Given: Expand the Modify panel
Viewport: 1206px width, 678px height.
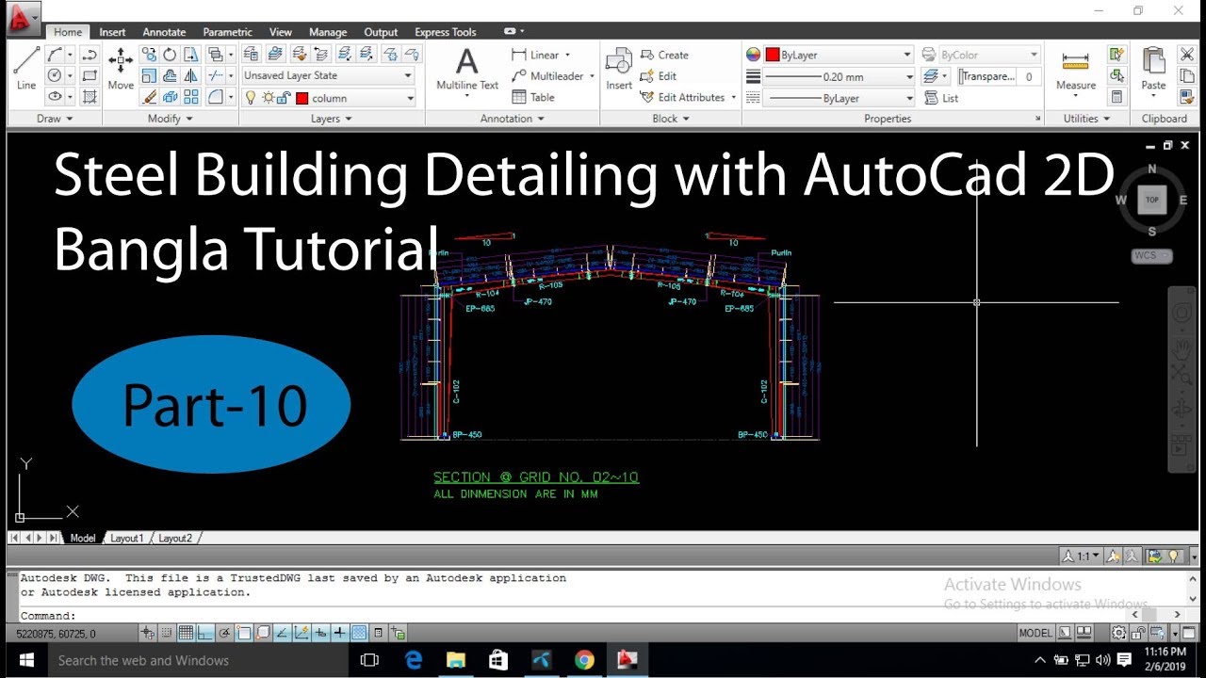Looking at the screenshot, I should click(x=171, y=119).
